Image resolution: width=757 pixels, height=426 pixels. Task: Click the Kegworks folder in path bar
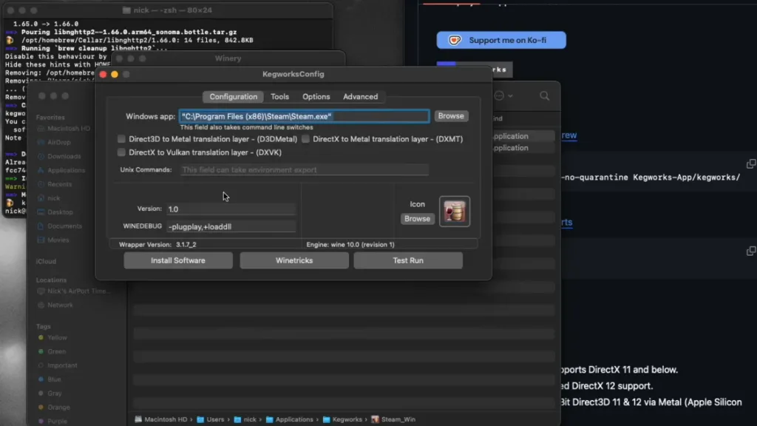346,419
